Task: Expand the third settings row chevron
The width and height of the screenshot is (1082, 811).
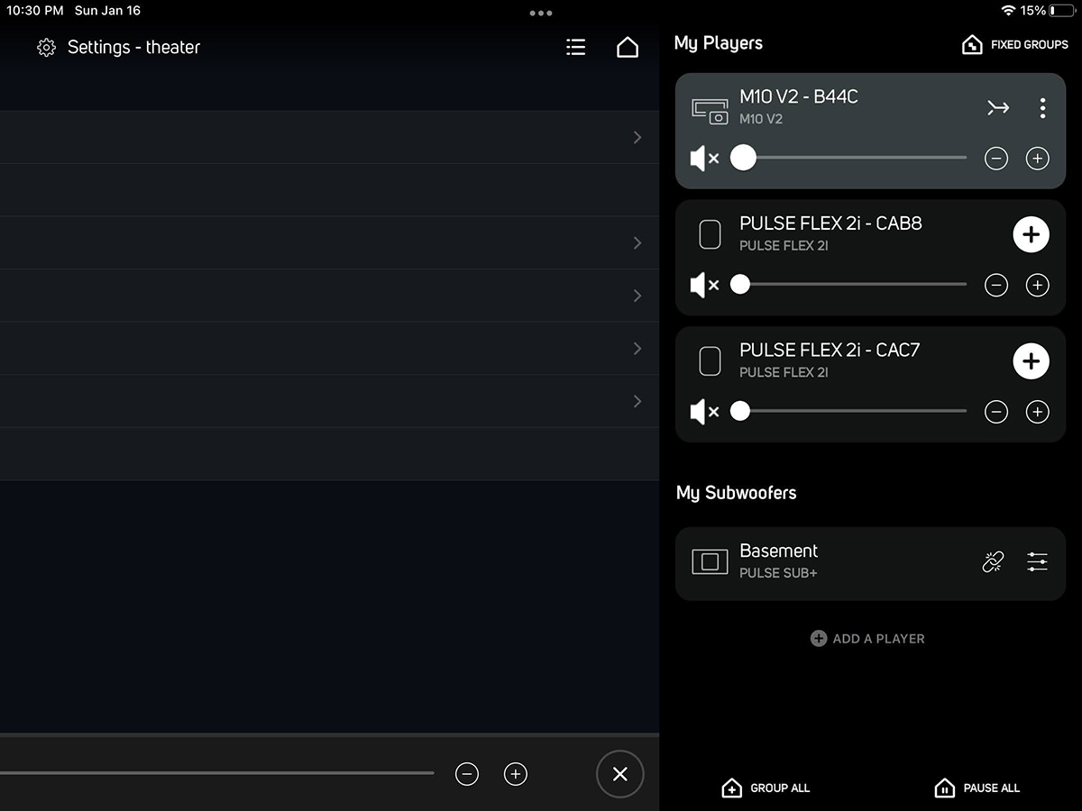Action: click(x=637, y=296)
